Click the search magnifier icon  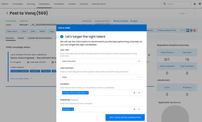165,4
